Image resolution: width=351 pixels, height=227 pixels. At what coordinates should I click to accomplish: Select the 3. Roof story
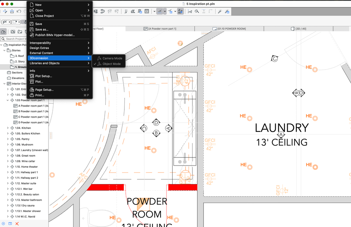(x=17, y=56)
